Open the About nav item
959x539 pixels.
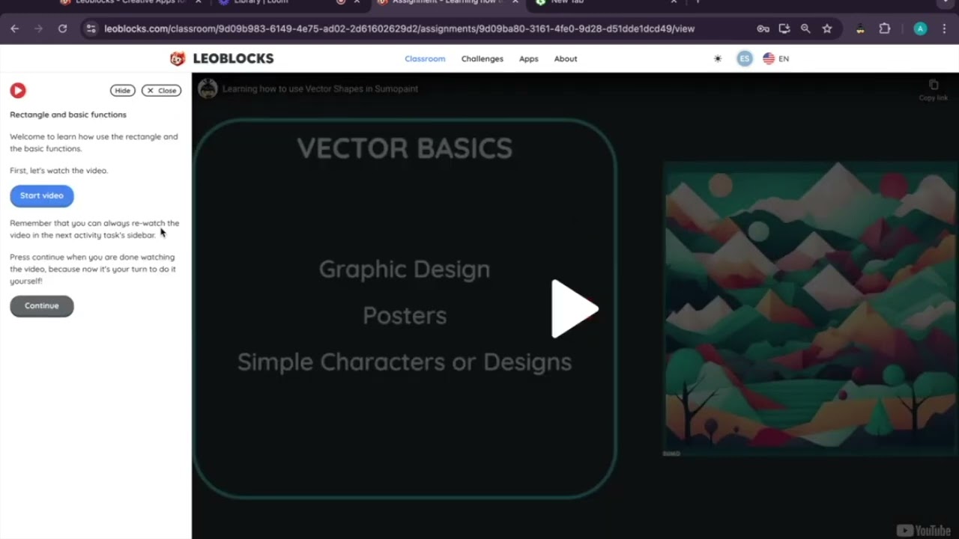(x=566, y=58)
